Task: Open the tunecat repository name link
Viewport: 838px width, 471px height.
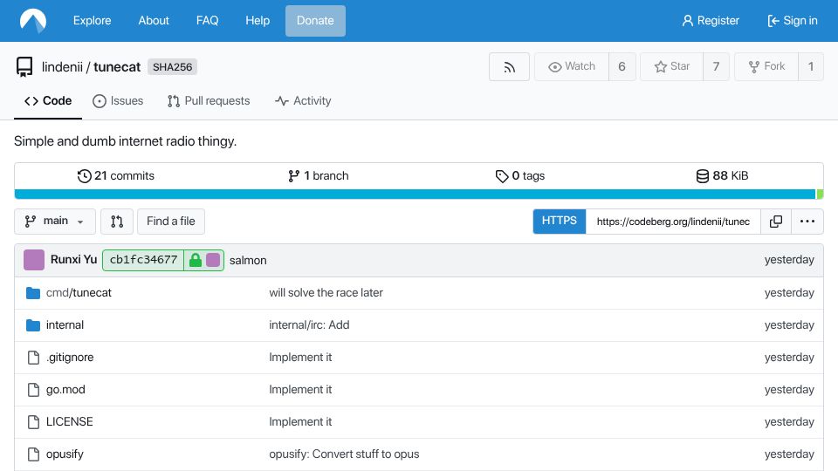Action: click(117, 67)
